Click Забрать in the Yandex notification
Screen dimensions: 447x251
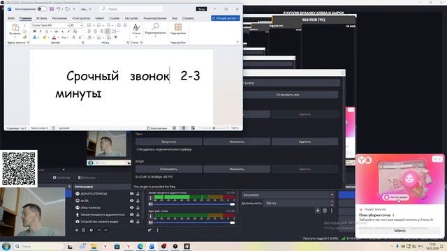[x=400, y=231]
